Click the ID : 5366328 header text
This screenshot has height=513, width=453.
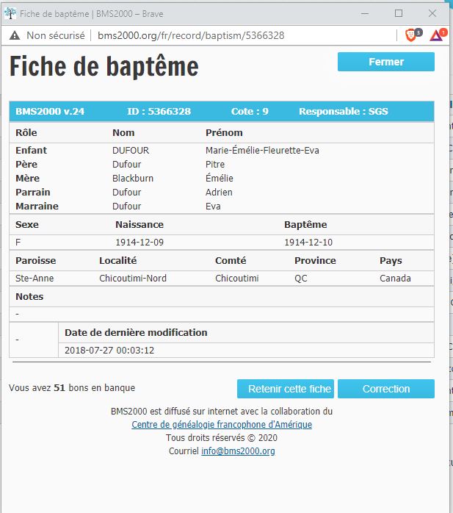coord(159,111)
